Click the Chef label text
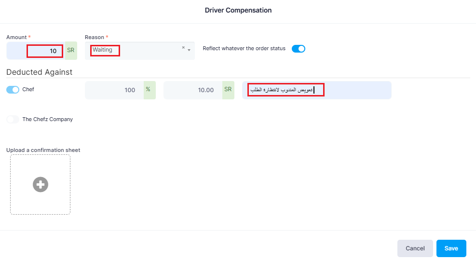The image size is (476, 260). click(28, 89)
